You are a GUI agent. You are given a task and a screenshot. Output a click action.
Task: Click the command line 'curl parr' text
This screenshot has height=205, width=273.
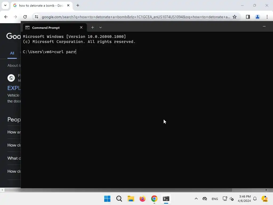coord(65,52)
